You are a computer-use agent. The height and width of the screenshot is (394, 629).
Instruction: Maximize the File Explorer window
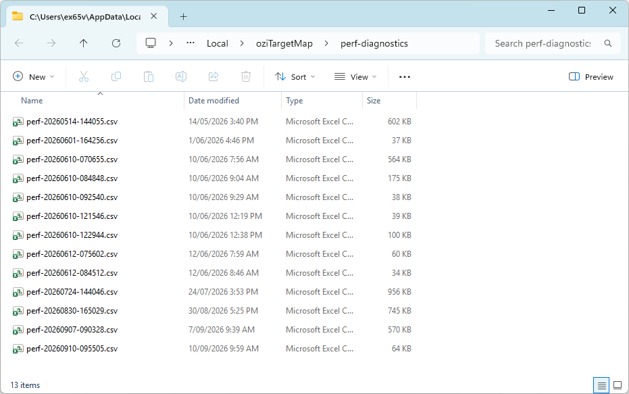[582, 10]
